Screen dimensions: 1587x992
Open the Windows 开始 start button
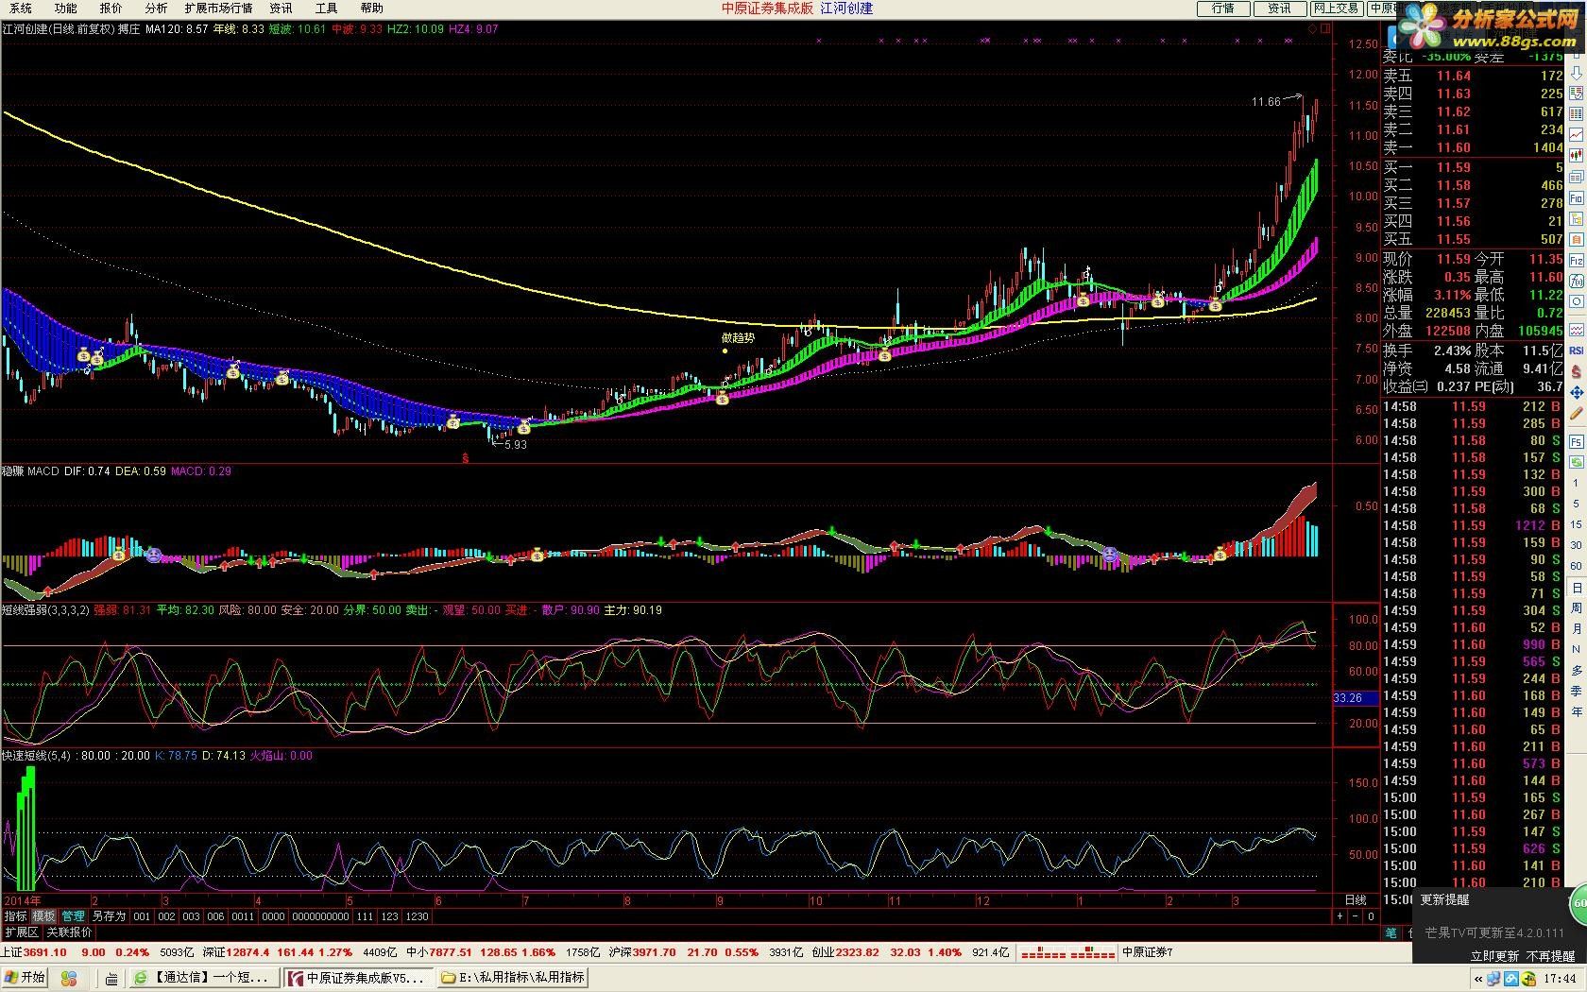pyautogui.click(x=26, y=978)
